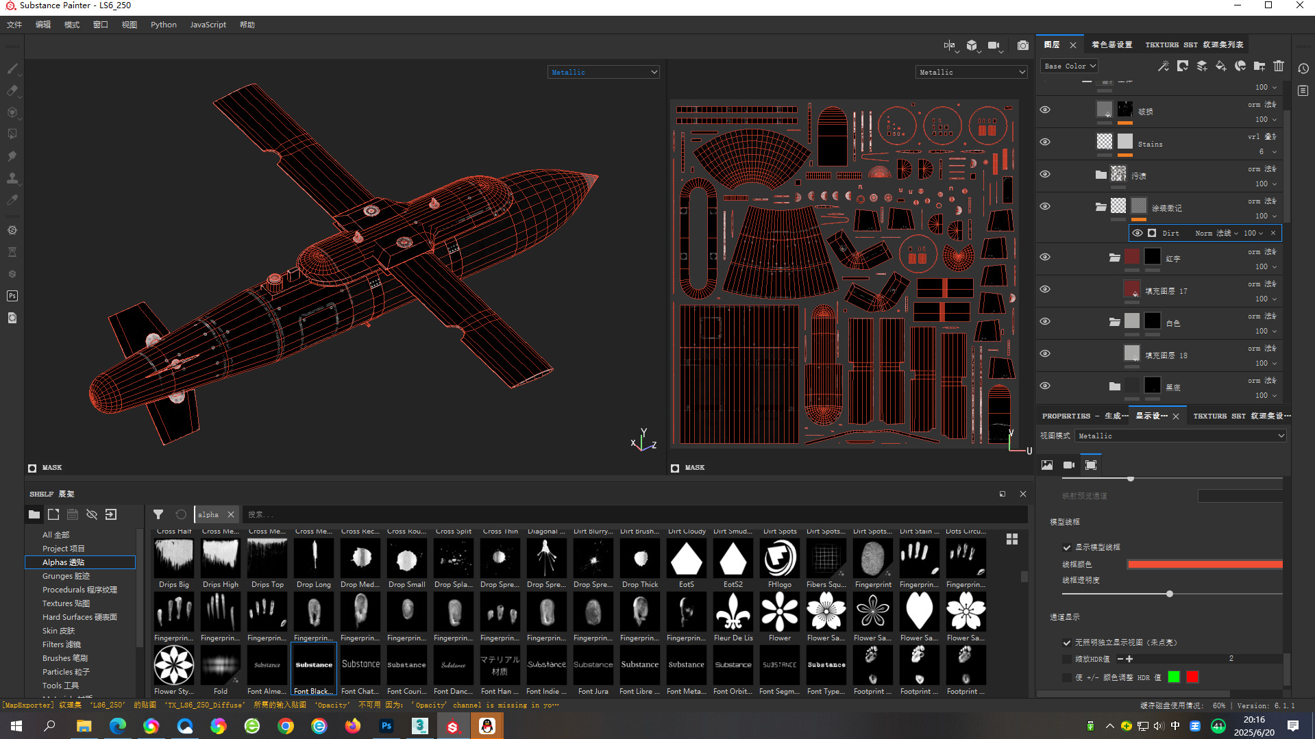Click the shelf search input field
The image size is (1315, 739).
(x=635, y=514)
